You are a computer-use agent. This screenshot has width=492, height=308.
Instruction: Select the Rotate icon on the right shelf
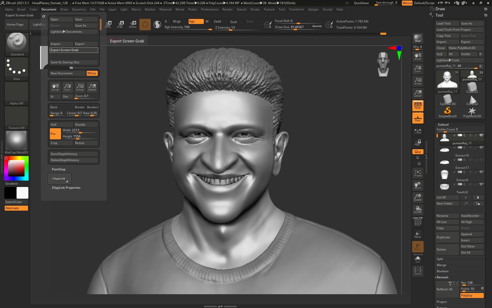pos(418,210)
